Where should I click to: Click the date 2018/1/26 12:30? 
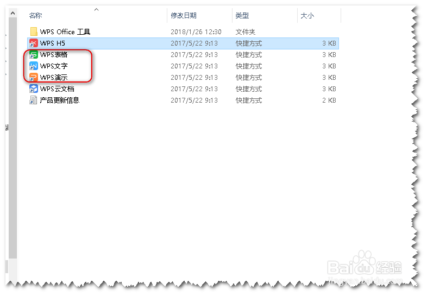click(196, 32)
